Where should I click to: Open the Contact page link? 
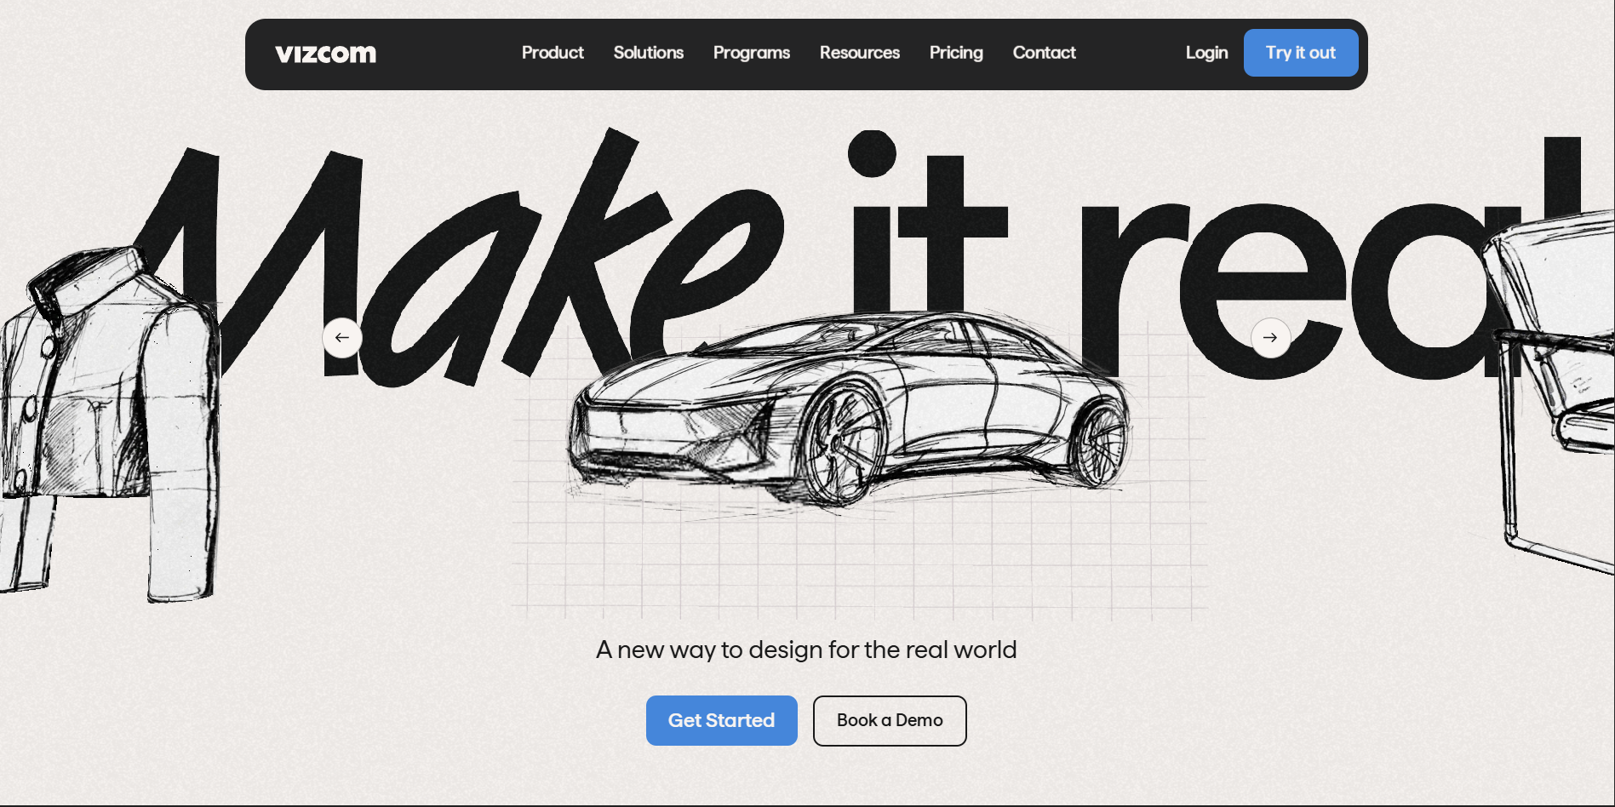(x=1044, y=53)
